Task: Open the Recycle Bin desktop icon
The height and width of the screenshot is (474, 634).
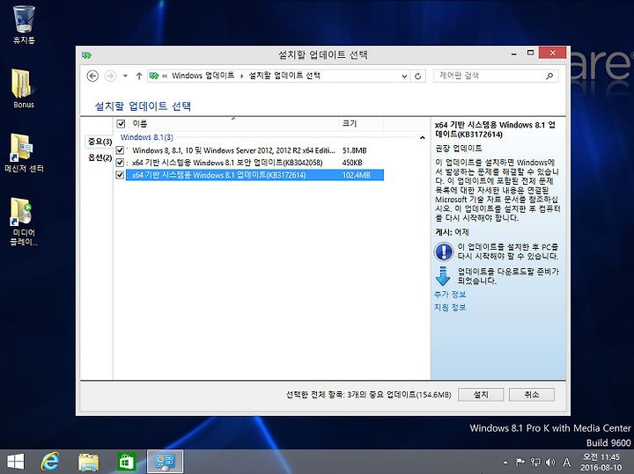Action: (x=24, y=25)
